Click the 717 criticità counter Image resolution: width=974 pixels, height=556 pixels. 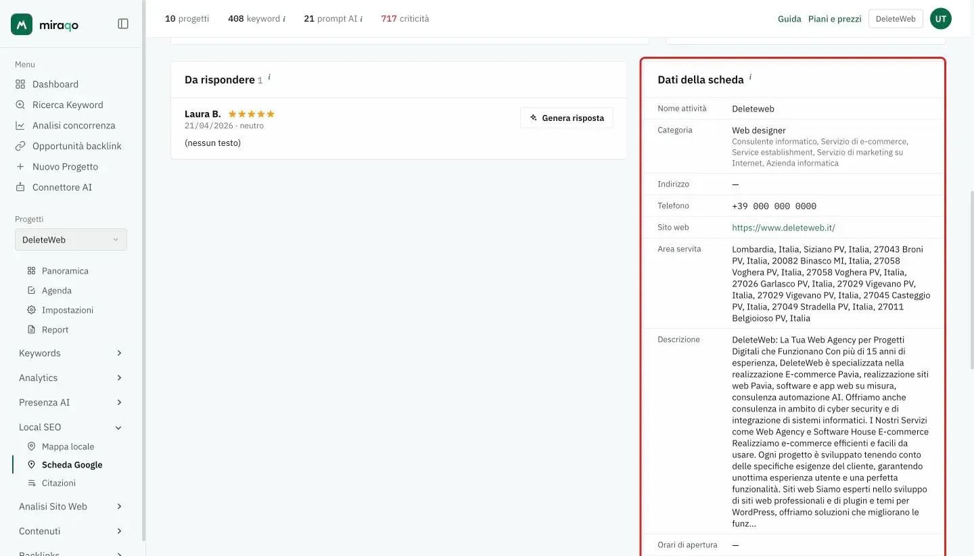click(404, 19)
